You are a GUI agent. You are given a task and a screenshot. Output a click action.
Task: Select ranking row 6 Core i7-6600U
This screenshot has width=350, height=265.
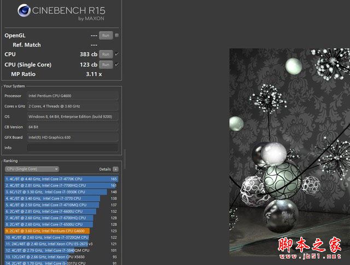[61, 212]
